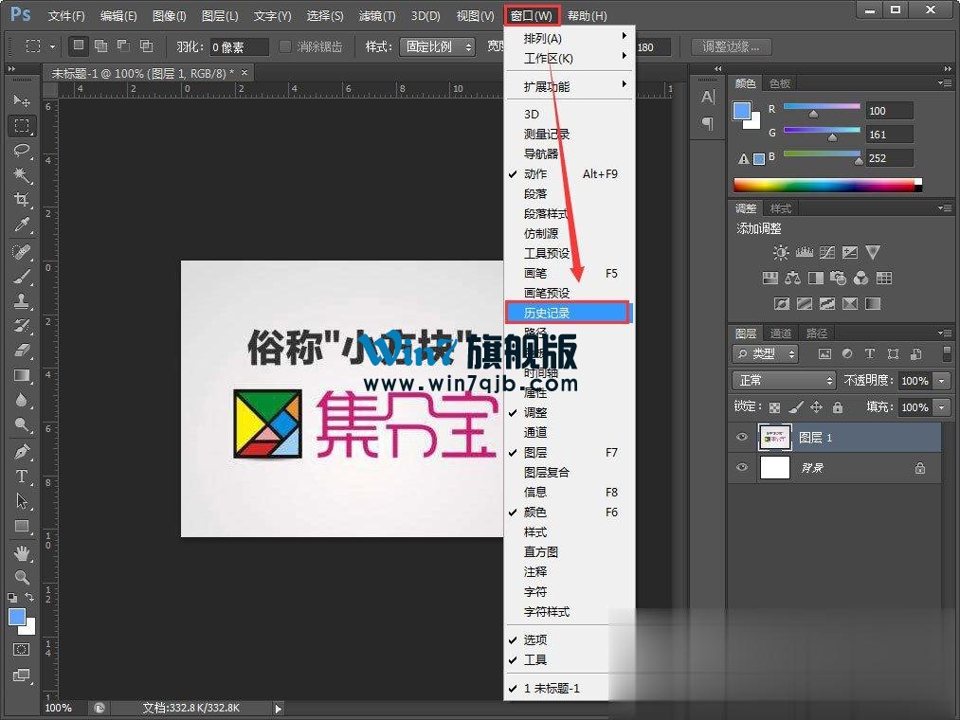Select the Lasso tool
This screenshot has width=960, height=720.
coord(22,150)
